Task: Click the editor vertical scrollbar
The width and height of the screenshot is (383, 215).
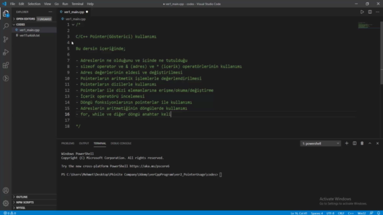Action: point(381,53)
